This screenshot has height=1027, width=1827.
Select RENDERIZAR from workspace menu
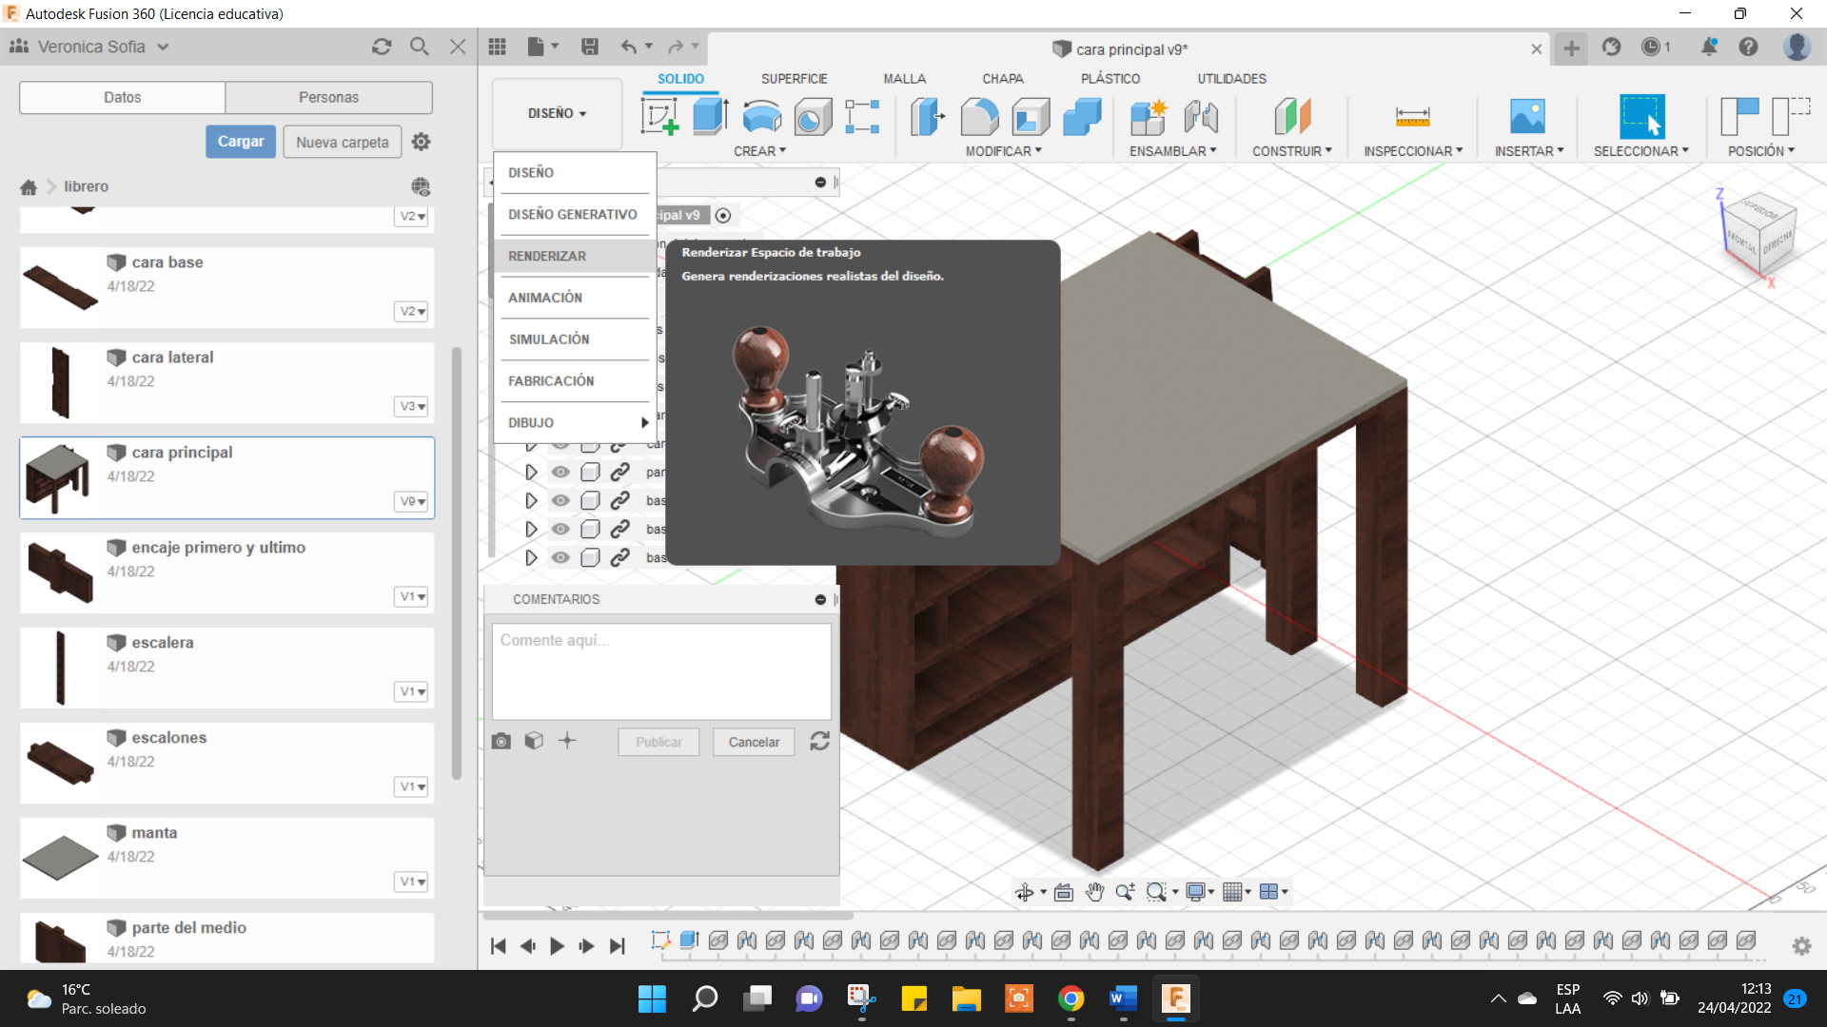(547, 256)
